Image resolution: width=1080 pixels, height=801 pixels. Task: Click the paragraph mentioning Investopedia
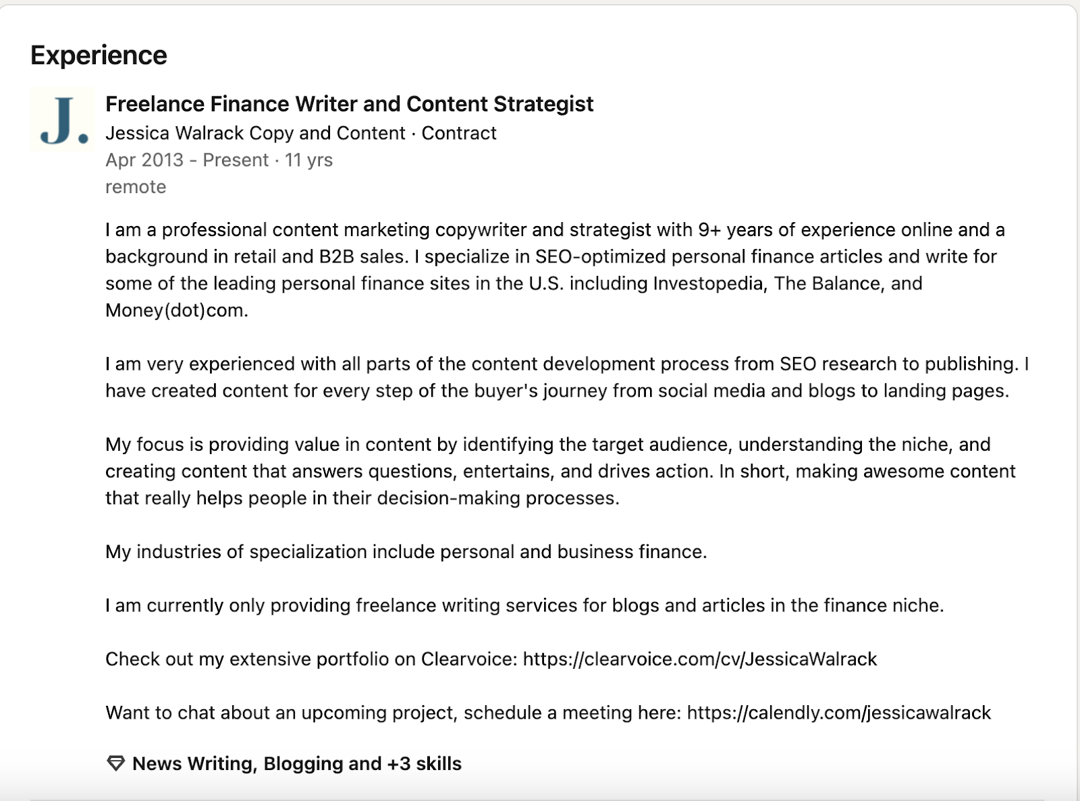tap(555, 270)
